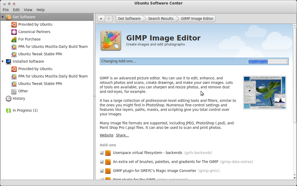Click the scrollbar down arrow
This screenshot has width=297, height=186.
295,178
